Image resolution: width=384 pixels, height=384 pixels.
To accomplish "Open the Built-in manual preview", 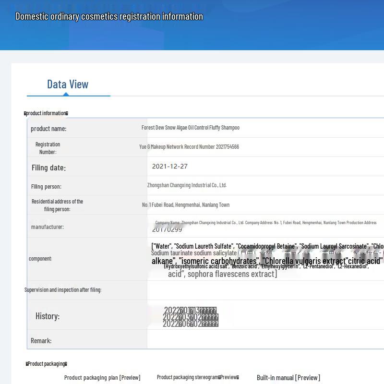I will click(x=288, y=377).
